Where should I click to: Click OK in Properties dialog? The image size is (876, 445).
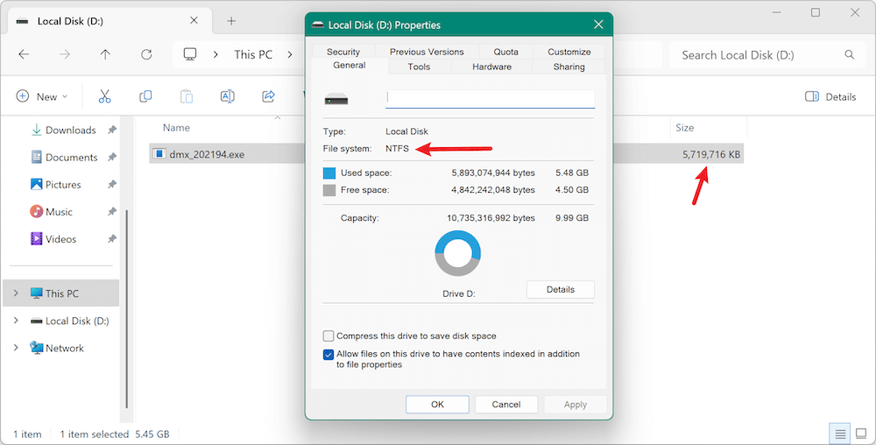437,404
